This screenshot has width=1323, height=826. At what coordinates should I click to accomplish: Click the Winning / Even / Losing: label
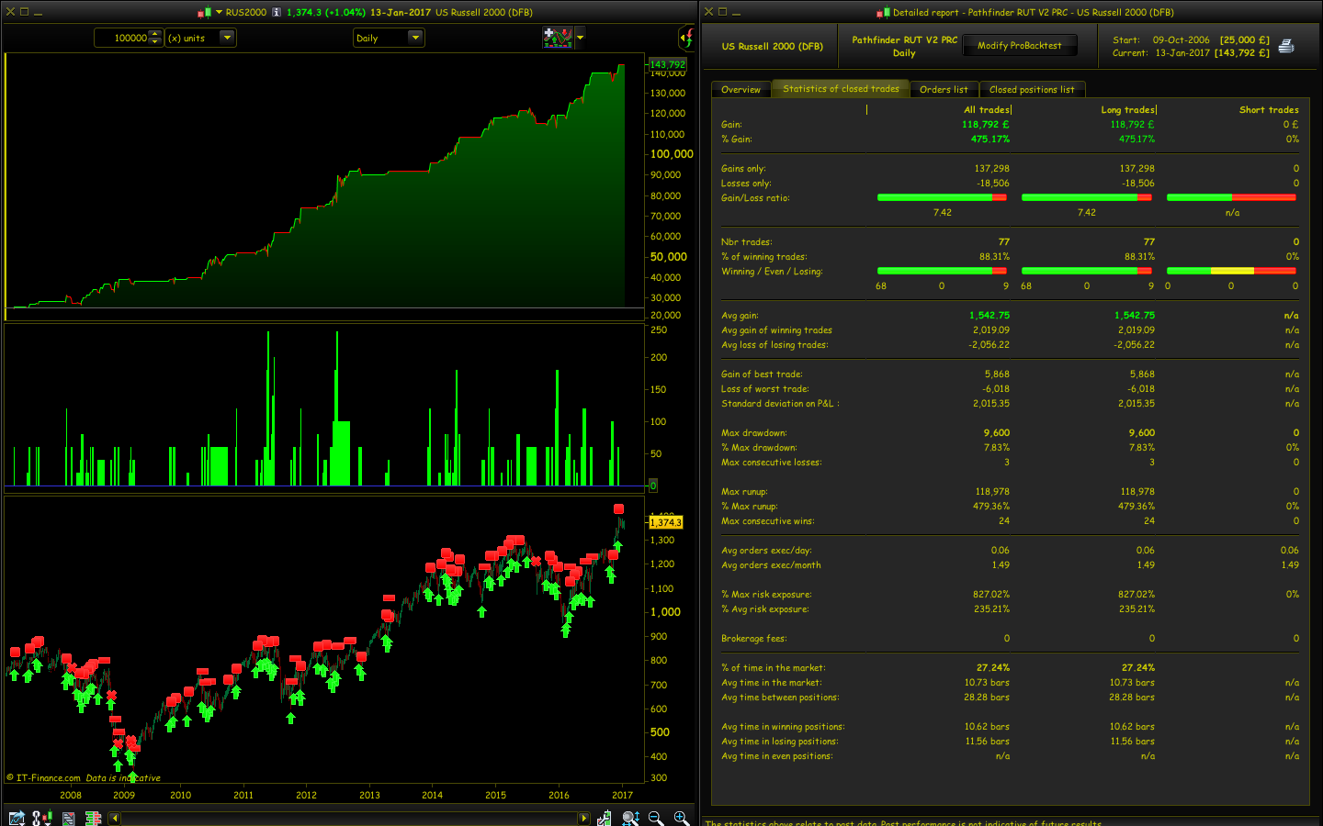click(772, 271)
